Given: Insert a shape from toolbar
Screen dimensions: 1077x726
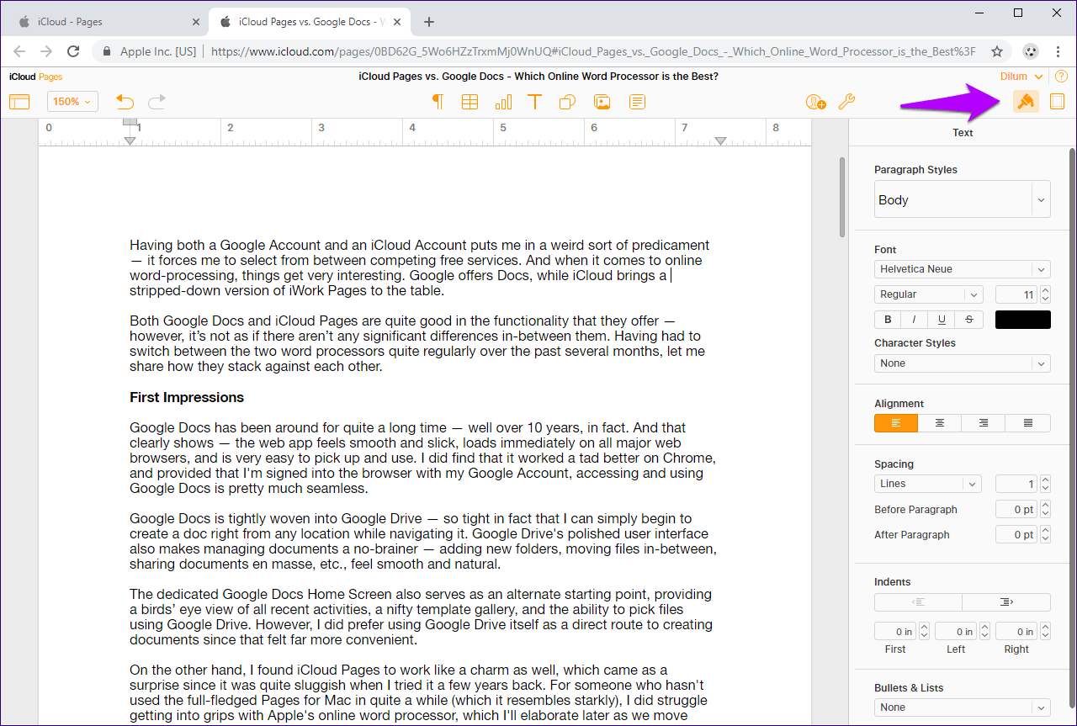Looking at the screenshot, I should click(x=568, y=102).
